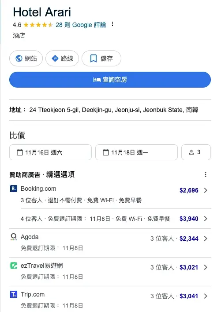
Task: Open chevron for $3,940 four-guest offer
Action: pos(206,219)
